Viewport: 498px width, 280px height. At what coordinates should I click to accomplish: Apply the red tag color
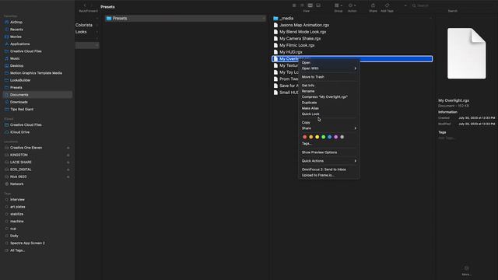pyautogui.click(x=304, y=137)
